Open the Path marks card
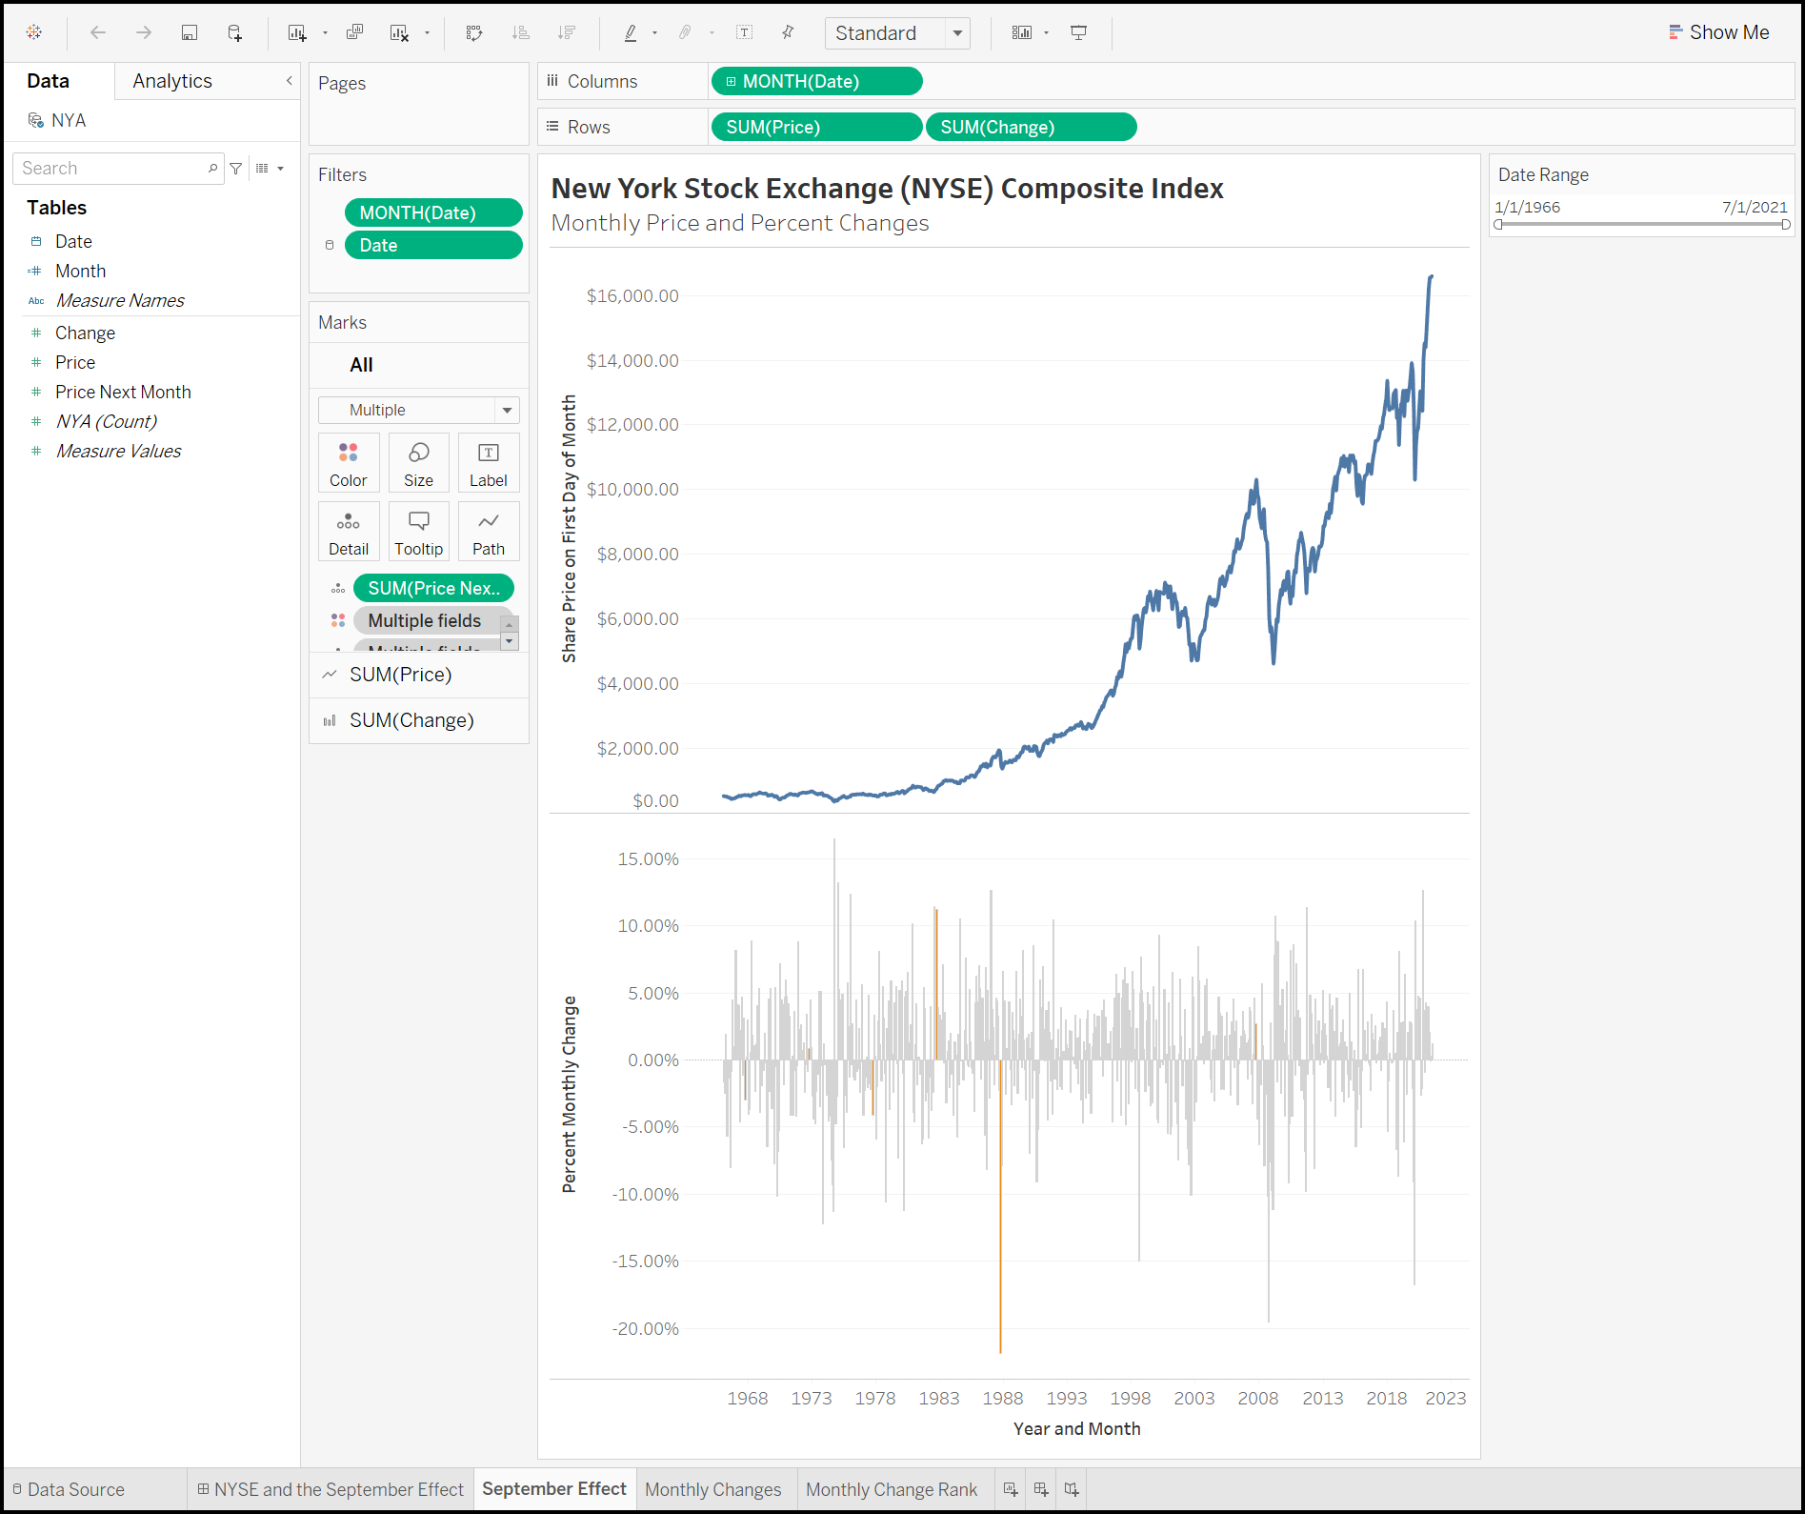Image resolution: width=1805 pixels, height=1514 pixels. pos(489,532)
